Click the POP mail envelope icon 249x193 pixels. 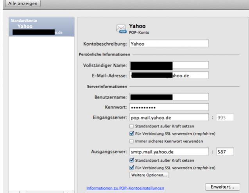tap(121, 29)
